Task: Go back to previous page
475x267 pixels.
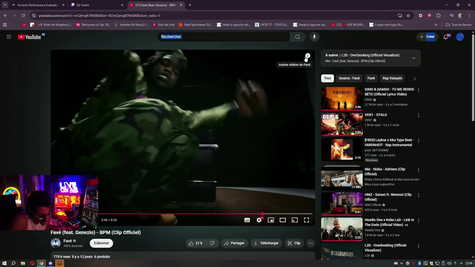Action: (x=5, y=16)
